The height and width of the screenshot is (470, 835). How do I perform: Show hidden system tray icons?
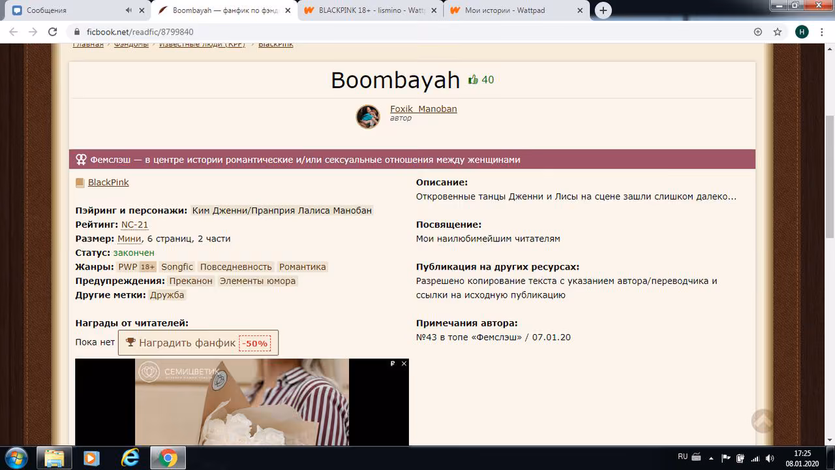tap(711, 458)
